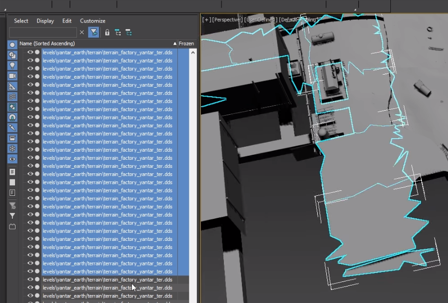Image resolution: width=448 pixels, height=303 pixels.
Task: Click the Scene Explorer search input field
Action: coord(43,33)
